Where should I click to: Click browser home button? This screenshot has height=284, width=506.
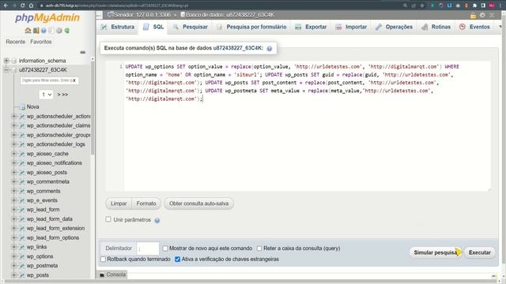(31, 6)
